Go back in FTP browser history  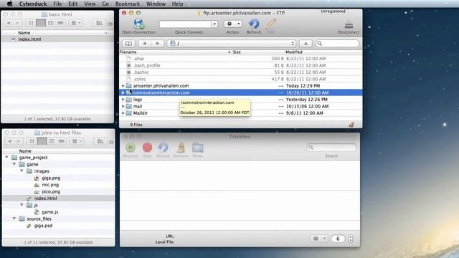(144, 44)
